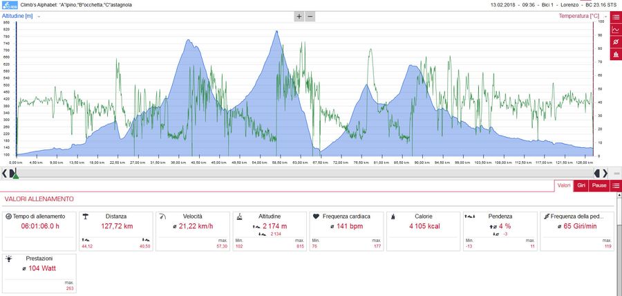Click the mountain icon on Altitudine card

click(x=239, y=216)
